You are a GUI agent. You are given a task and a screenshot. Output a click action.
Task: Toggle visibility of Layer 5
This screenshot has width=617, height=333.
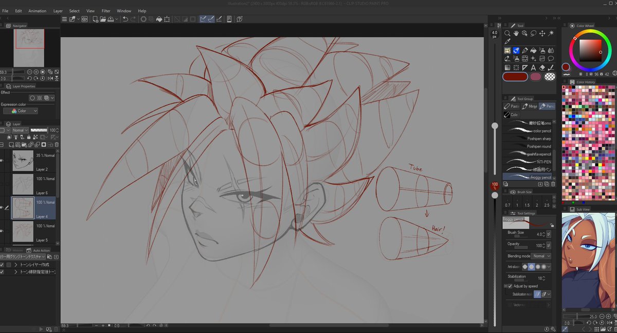point(2,231)
